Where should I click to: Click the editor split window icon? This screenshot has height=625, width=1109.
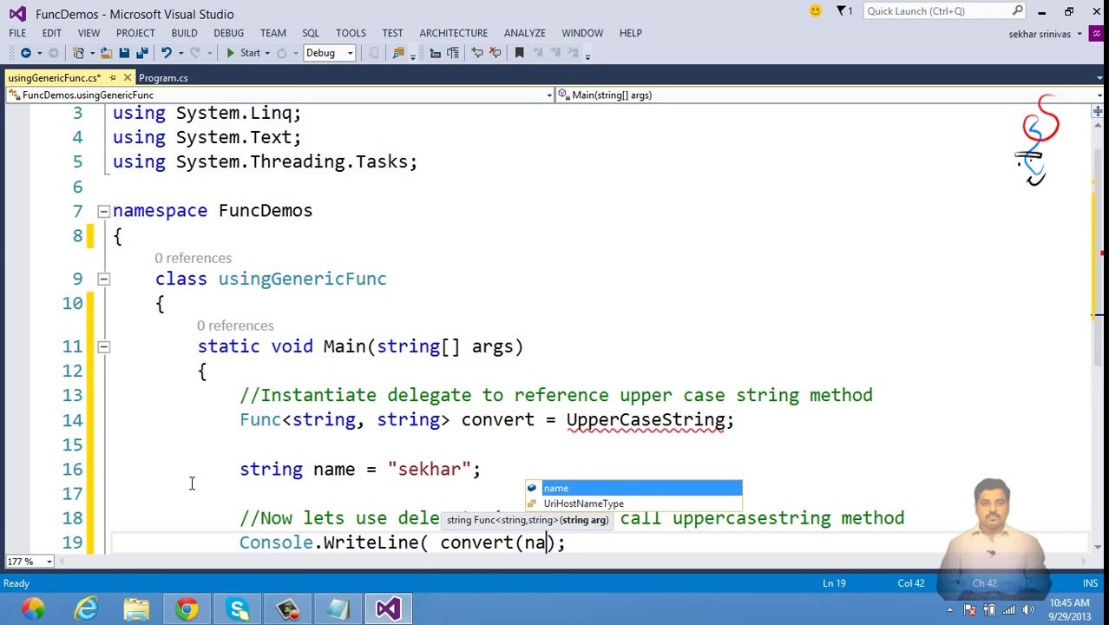(1097, 111)
